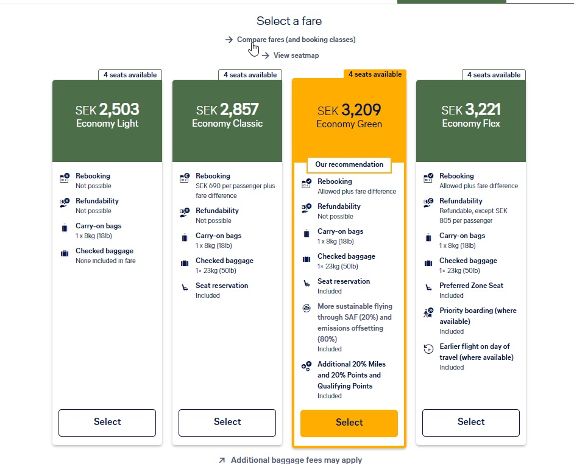
Task: Click the SEK 2,503 Economy Light header
Action: (x=107, y=116)
